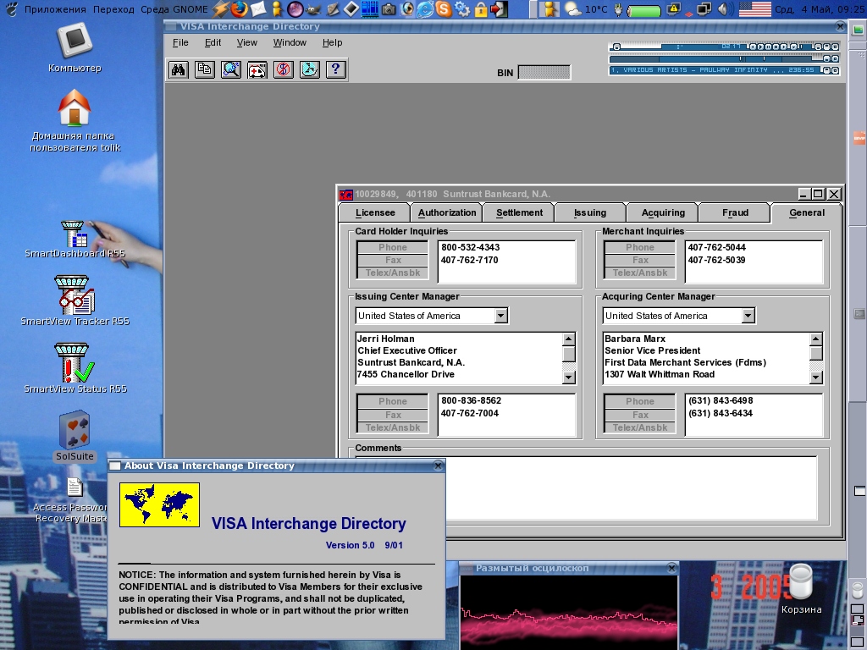Click Phone button under Merchant Inquiries
The width and height of the screenshot is (867, 650).
[x=640, y=247]
